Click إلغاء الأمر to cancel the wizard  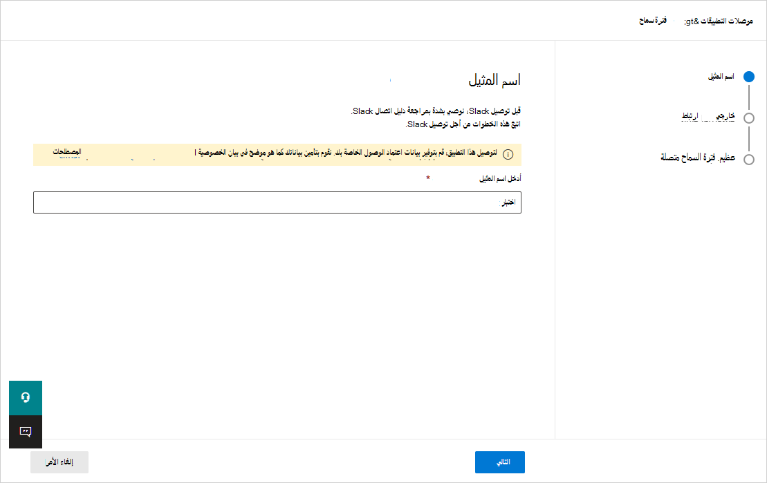[x=59, y=462]
